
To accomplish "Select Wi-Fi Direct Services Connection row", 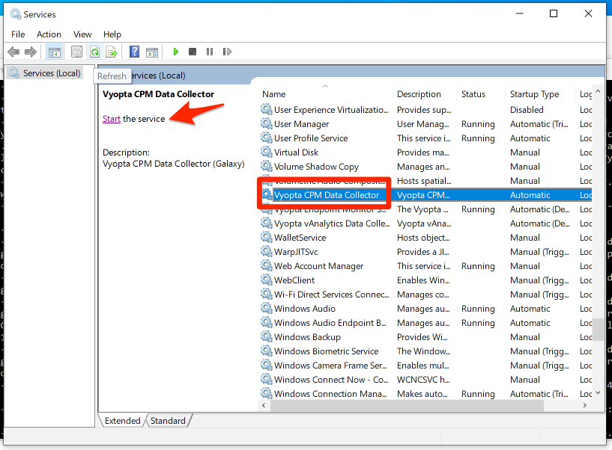I will pyautogui.click(x=425, y=295).
